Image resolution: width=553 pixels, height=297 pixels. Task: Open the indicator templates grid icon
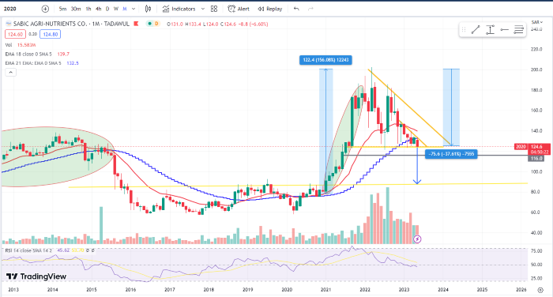pos(214,9)
